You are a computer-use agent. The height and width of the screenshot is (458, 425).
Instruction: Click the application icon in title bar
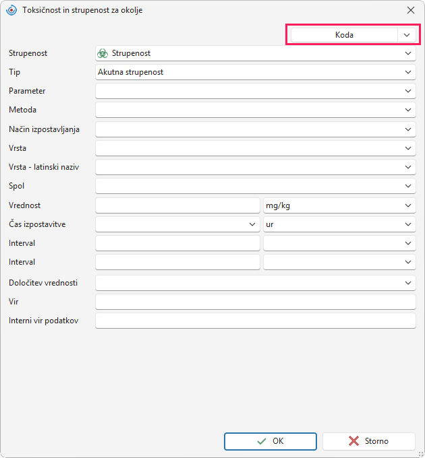coord(11,10)
